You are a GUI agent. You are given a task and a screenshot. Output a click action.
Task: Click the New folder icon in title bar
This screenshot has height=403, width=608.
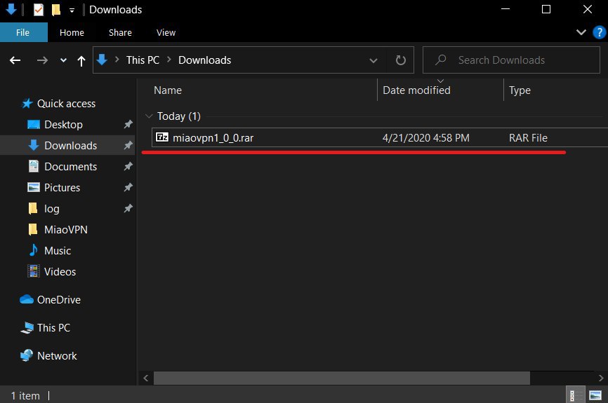coord(55,10)
